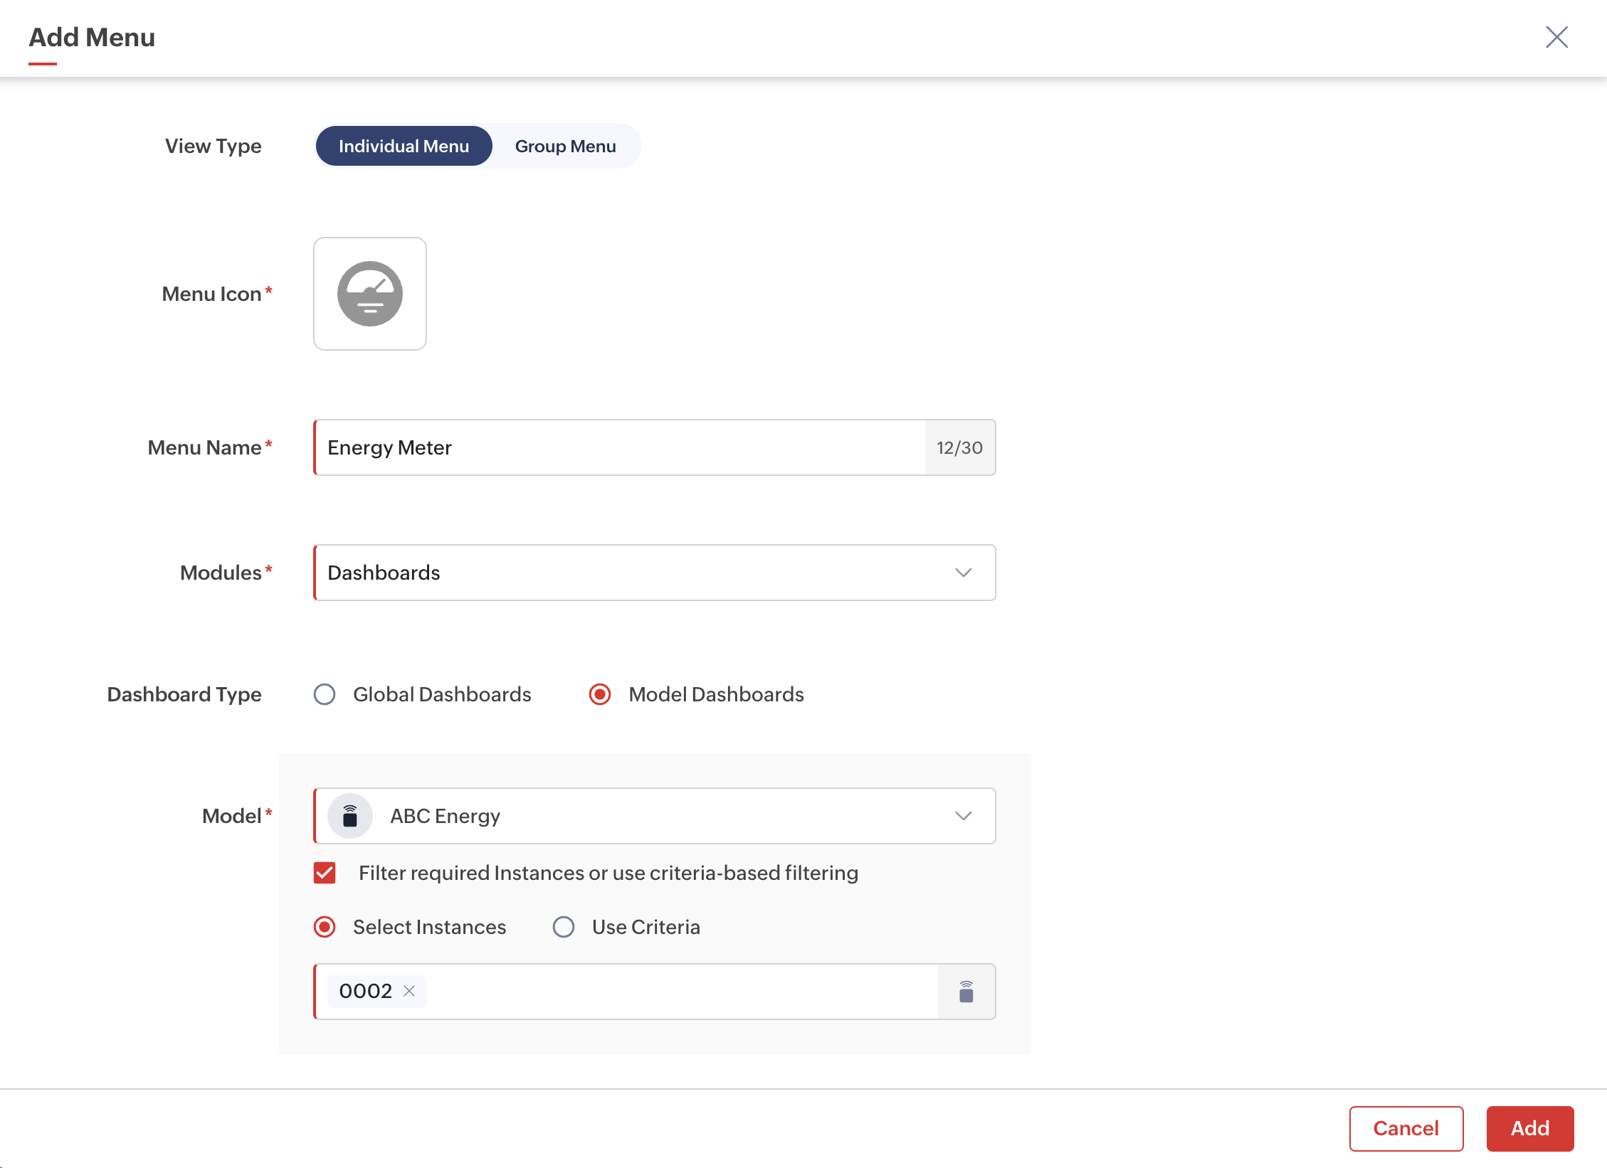This screenshot has width=1607, height=1168.
Task: Close the Add Menu dialog
Action: coord(1556,37)
